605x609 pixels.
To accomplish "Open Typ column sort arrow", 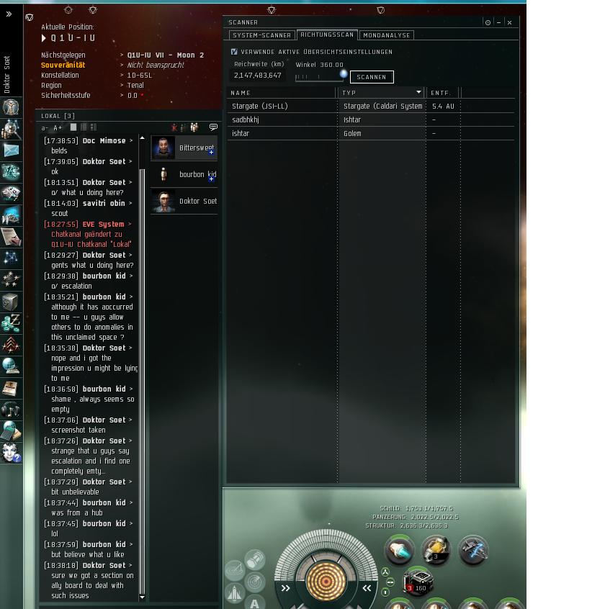I will [x=418, y=92].
